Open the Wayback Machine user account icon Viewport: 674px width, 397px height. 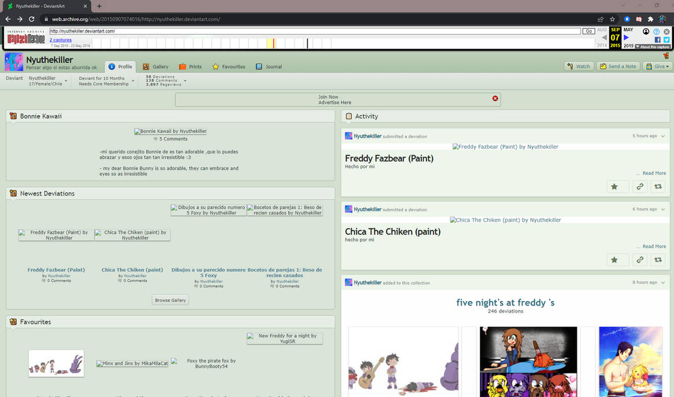646,31
